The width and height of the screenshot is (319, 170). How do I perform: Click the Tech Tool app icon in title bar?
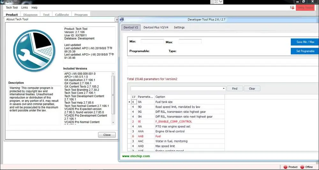pos(2,2)
